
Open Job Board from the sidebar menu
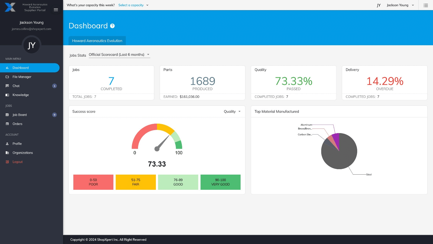pos(19,115)
